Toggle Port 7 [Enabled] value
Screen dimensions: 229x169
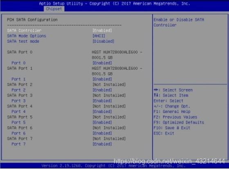102,144
